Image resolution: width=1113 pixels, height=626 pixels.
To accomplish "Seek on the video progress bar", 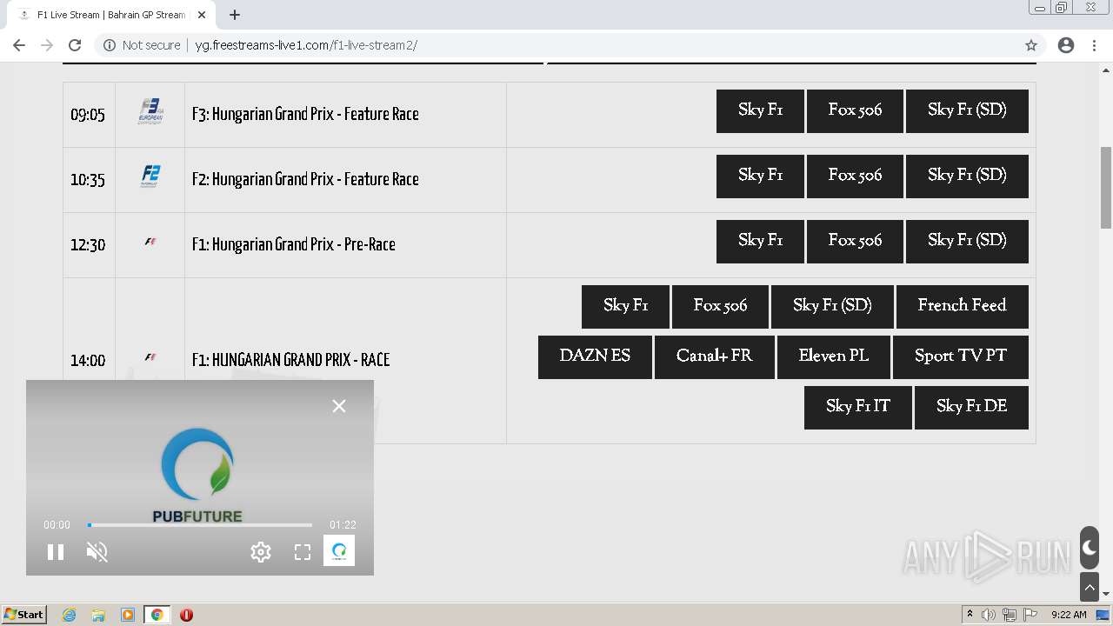I will 200,525.
